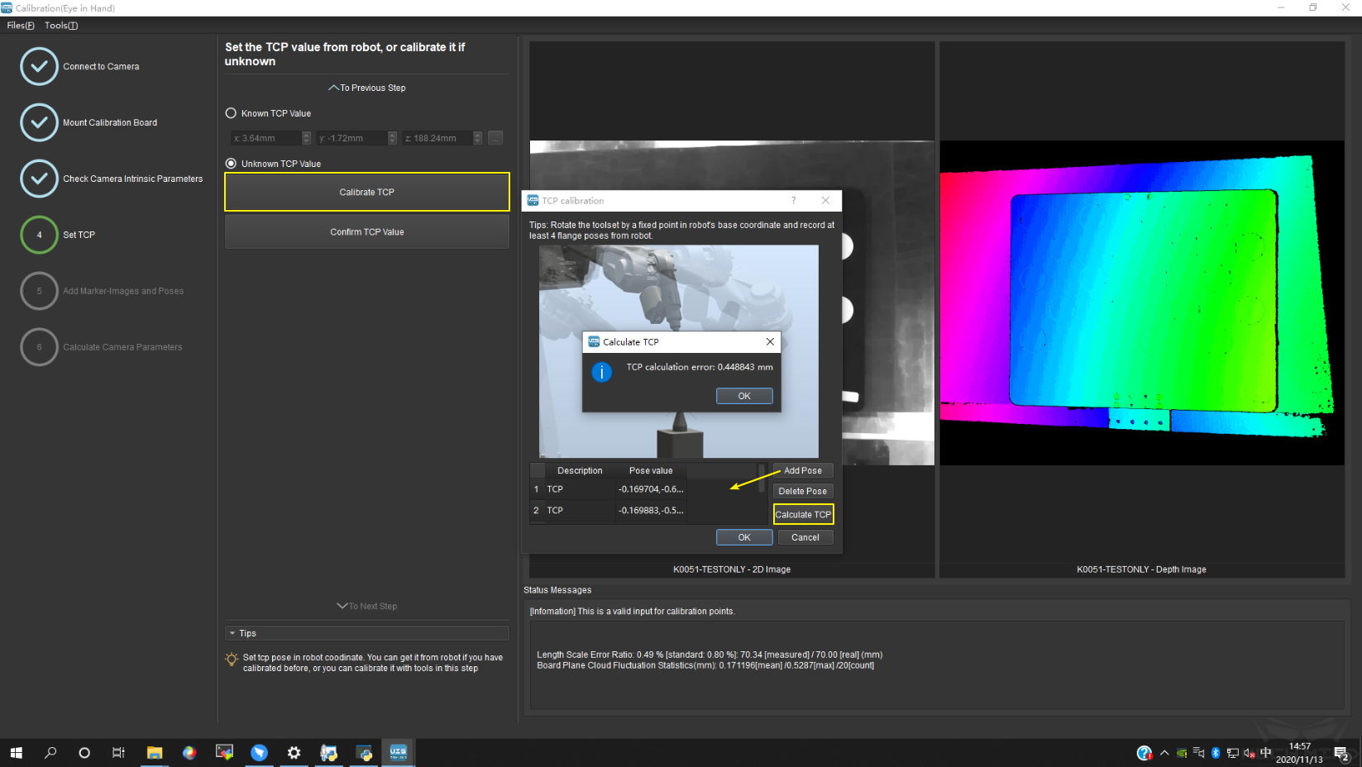Click the step 6 Calculate Camera Parameters circle
Image resolution: width=1362 pixels, height=767 pixels.
pyautogui.click(x=39, y=347)
